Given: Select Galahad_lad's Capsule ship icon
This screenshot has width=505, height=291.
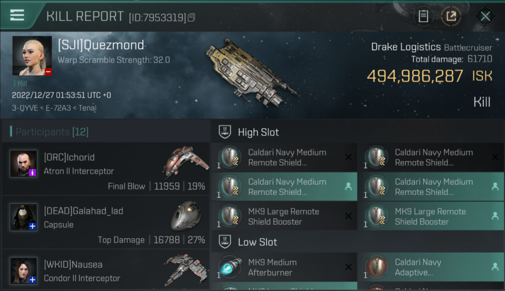Looking at the screenshot, I should (186, 216).
